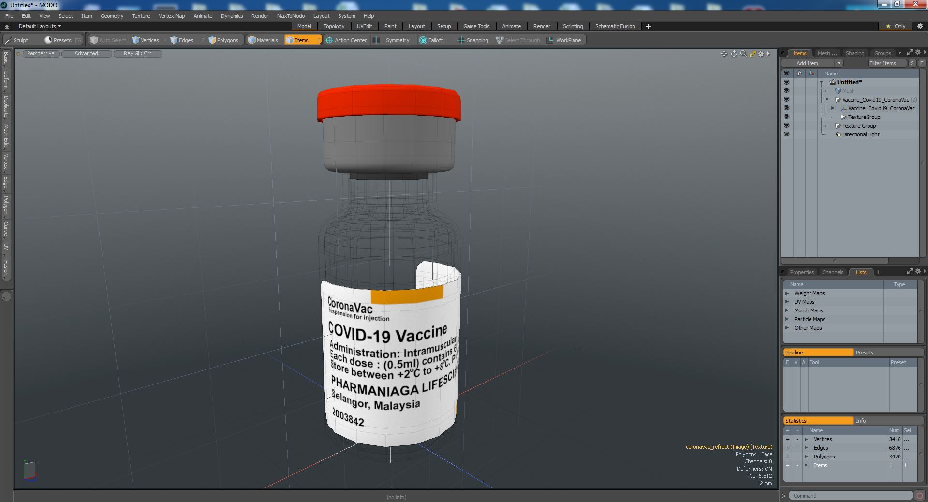Image resolution: width=928 pixels, height=502 pixels.
Task: Expand the UV Maps list
Action: click(787, 302)
